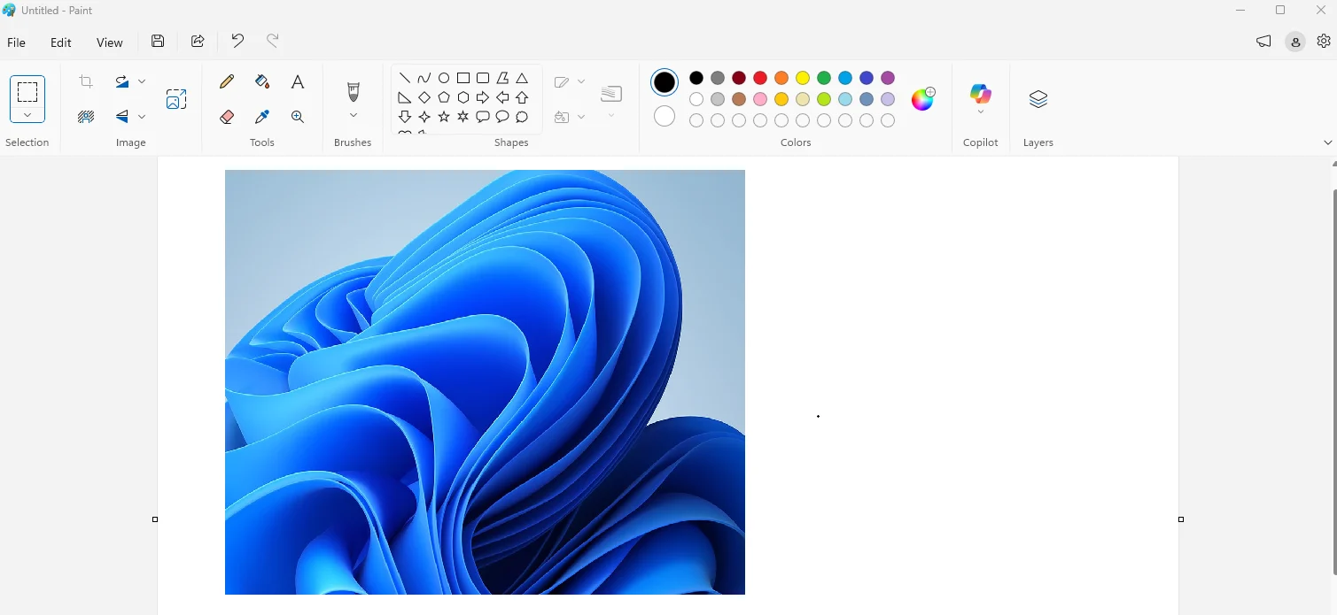Screen dimensions: 1337x615
Task: Click the Save icon
Action: [x=158, y=41]
